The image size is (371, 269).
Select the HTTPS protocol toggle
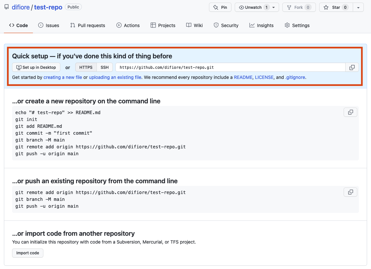click(86, 67)
